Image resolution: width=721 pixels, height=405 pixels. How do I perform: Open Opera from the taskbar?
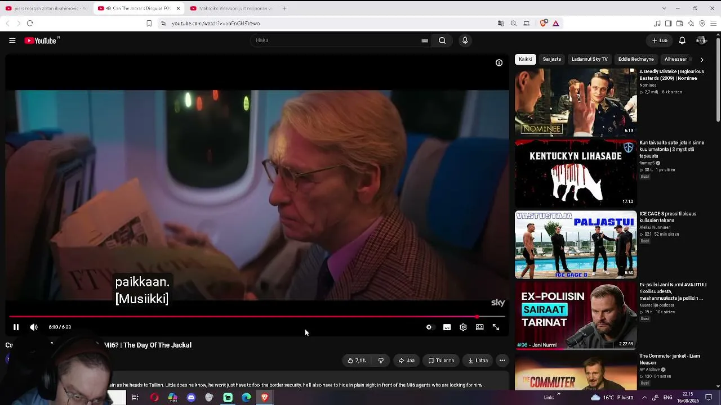point(154,398)
